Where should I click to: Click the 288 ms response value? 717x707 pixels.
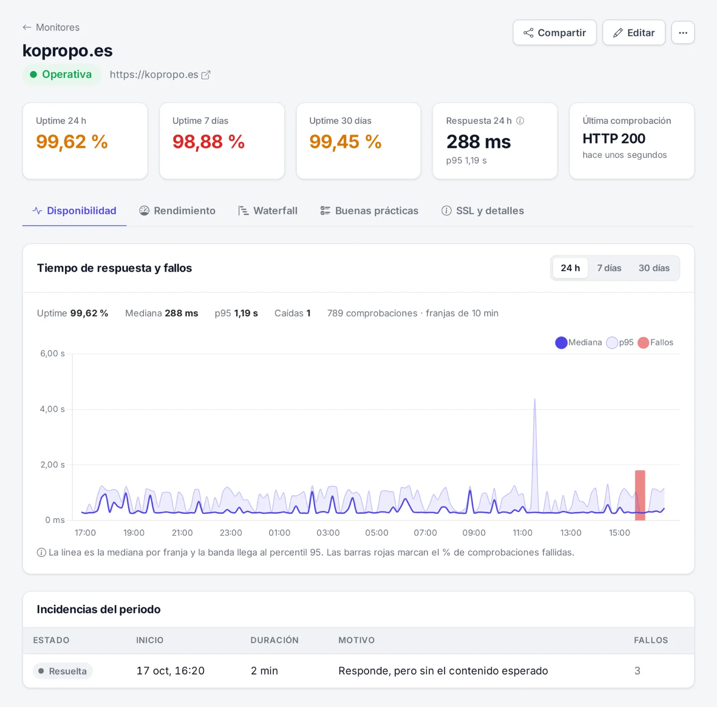pos(479,142)
